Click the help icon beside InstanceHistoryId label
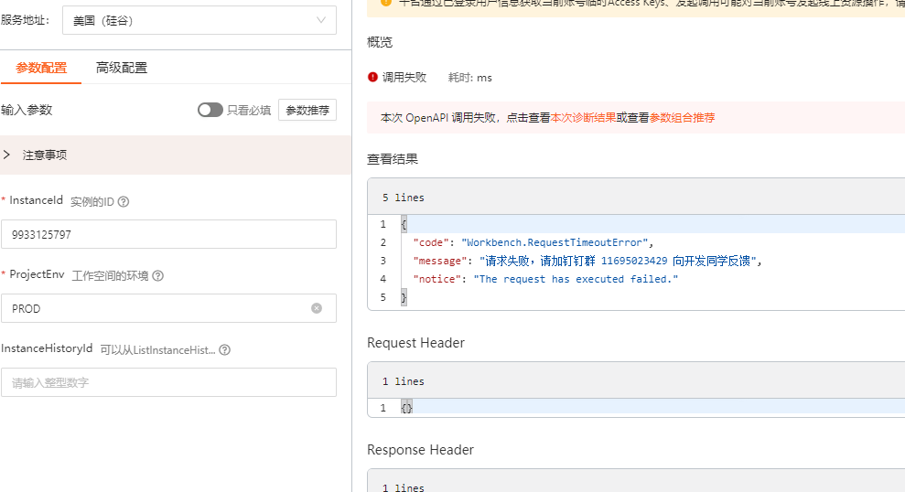 tap(225, 349)
